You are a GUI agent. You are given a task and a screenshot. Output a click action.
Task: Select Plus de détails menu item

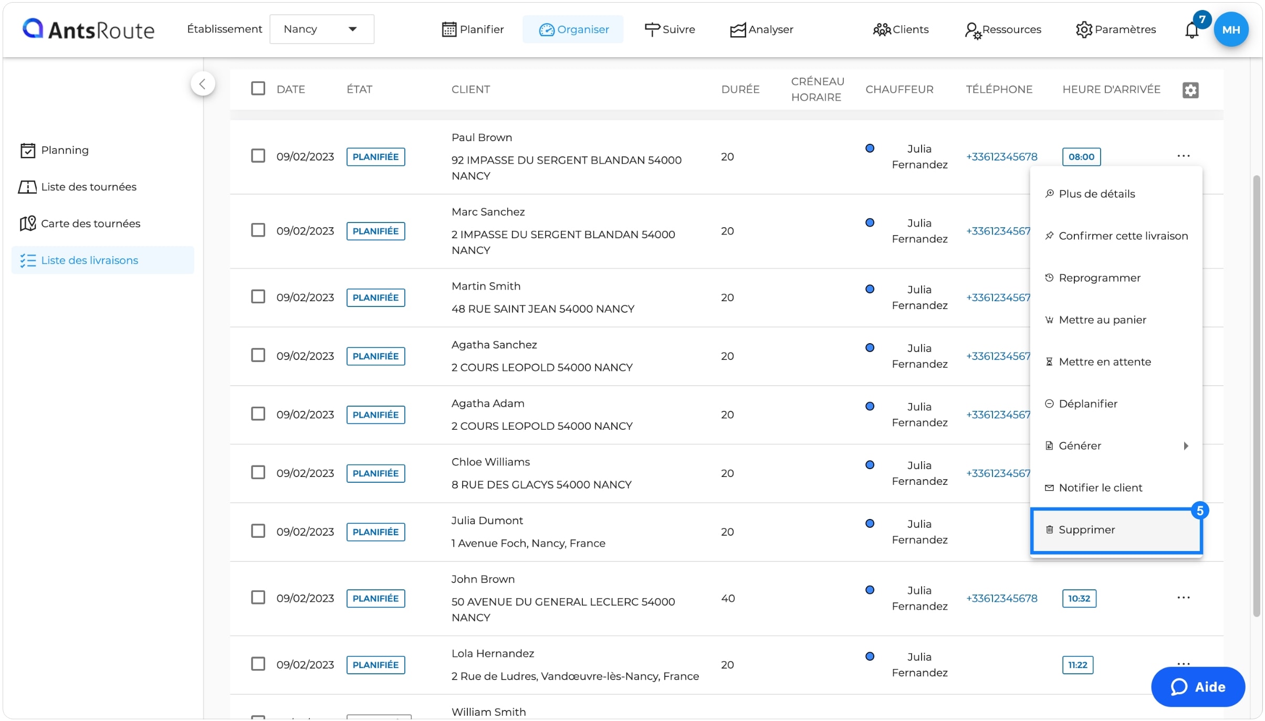(1116, 194)
